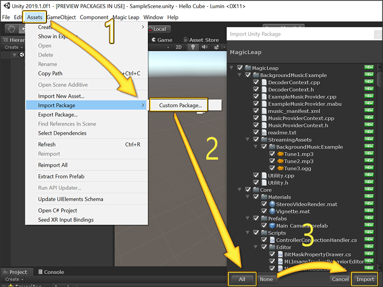Collapse the Materials folder node
Image resolution: width=383 pixels, height=287 pixels.
click(x=248, y=197)
